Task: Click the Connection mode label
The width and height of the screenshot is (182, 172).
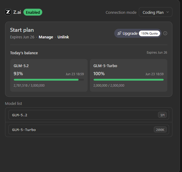Action: (121, 12)
